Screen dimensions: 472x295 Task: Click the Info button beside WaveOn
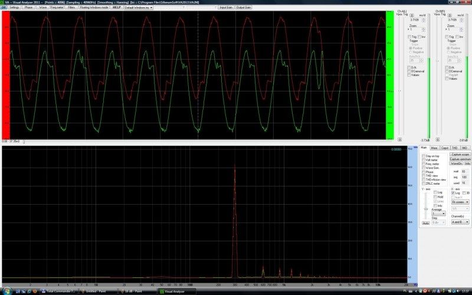click(x=467, y=163)
